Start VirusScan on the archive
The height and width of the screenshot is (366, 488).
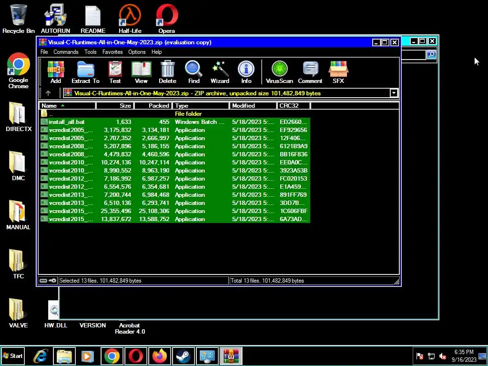[279, 72]
